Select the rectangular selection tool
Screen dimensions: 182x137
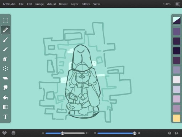(x=5, y=20)
